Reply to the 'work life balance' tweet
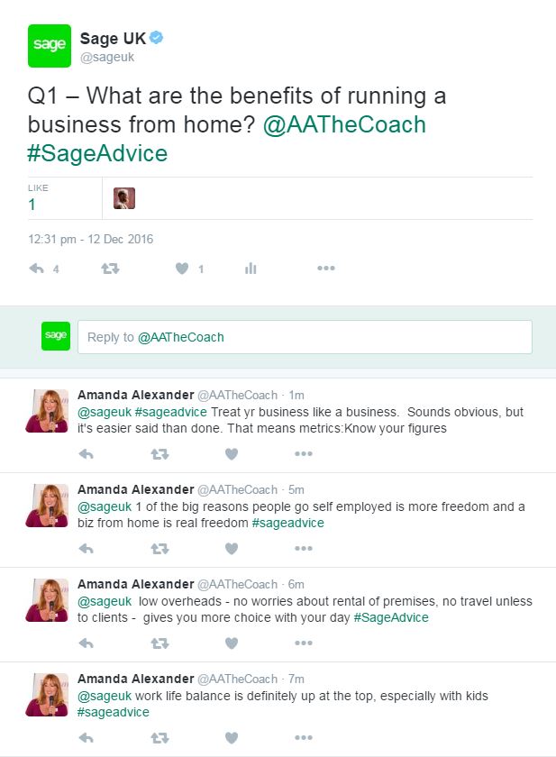This screenshot has width=556, height=757. (x=87, y=737)
